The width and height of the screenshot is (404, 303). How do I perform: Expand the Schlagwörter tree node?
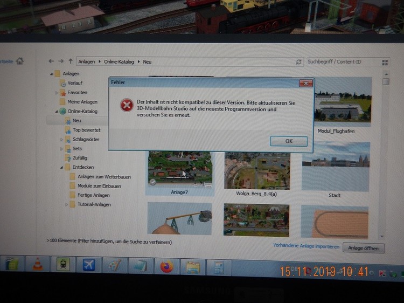coord(61,140)
